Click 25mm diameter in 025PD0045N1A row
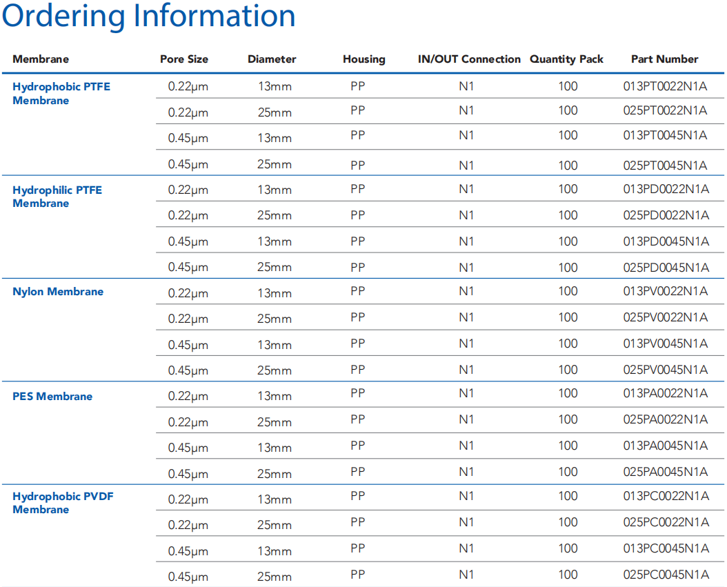This screenshot has width=727, height=587. click(275, 268)
